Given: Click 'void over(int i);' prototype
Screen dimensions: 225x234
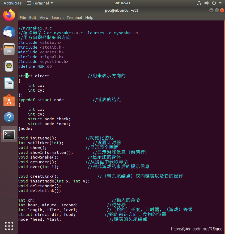Looking at the screenshot, I should click(39, 167).
